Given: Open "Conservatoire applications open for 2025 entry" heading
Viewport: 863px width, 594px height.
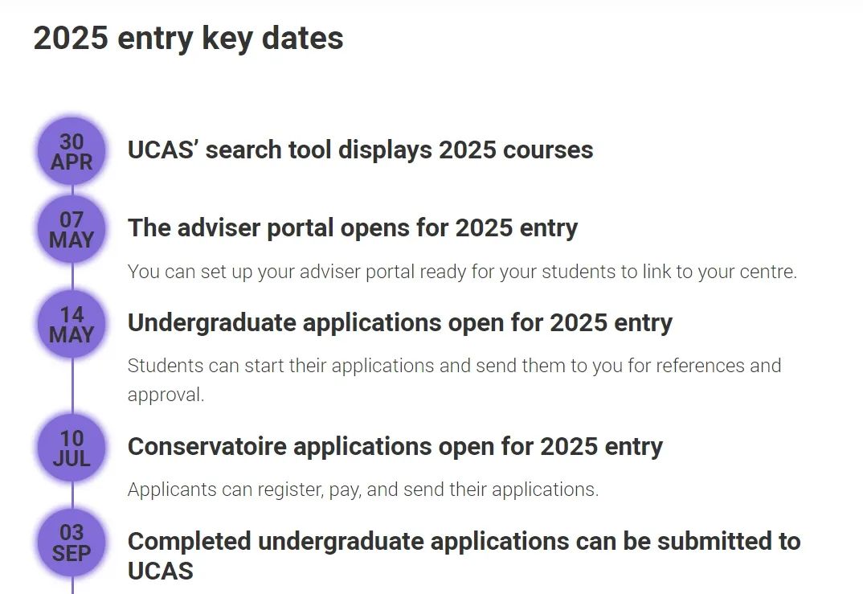Looking at the screenshot, I should tap(395, 447).
